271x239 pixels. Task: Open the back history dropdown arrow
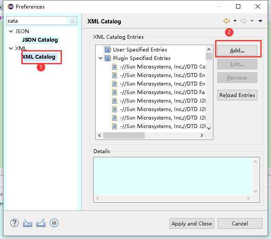235,21
